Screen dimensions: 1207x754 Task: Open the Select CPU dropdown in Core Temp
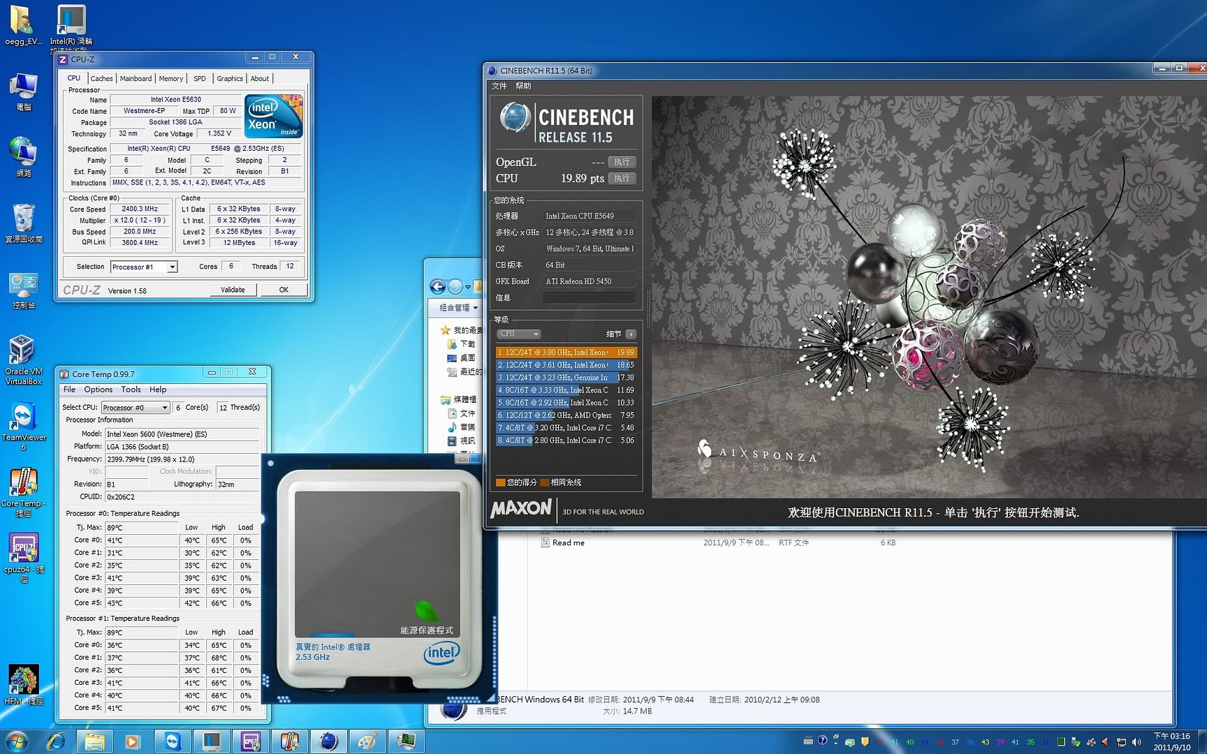[136, 407]
